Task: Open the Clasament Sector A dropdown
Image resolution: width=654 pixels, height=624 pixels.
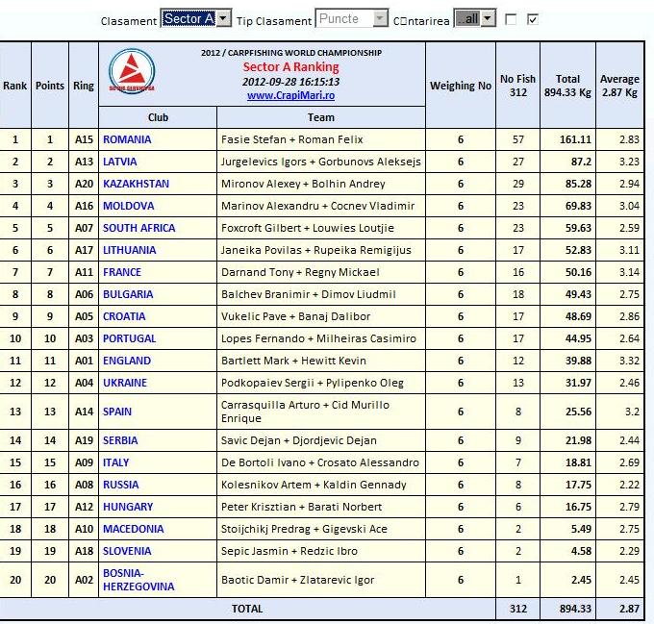Action: tap(196, 19)
